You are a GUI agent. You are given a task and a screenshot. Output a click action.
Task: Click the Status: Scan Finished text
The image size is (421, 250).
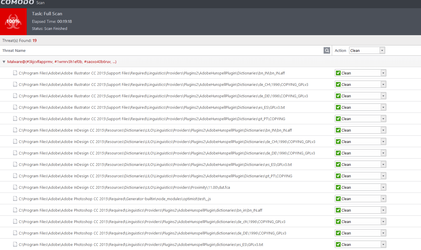coord(50,28)
